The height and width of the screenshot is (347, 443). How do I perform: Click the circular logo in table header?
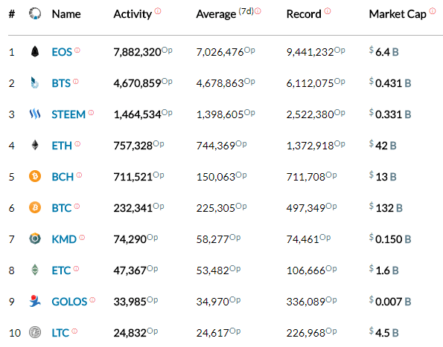click(x=35, y=13)
